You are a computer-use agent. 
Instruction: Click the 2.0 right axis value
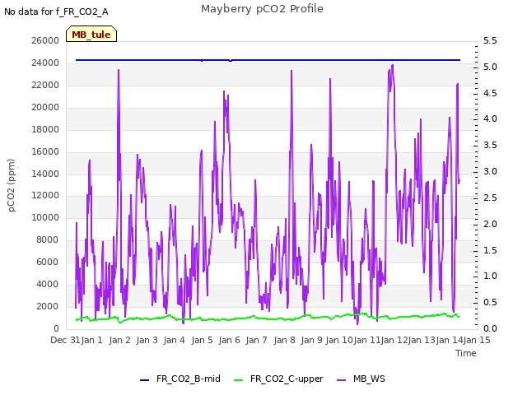click(x=490, y=224)
